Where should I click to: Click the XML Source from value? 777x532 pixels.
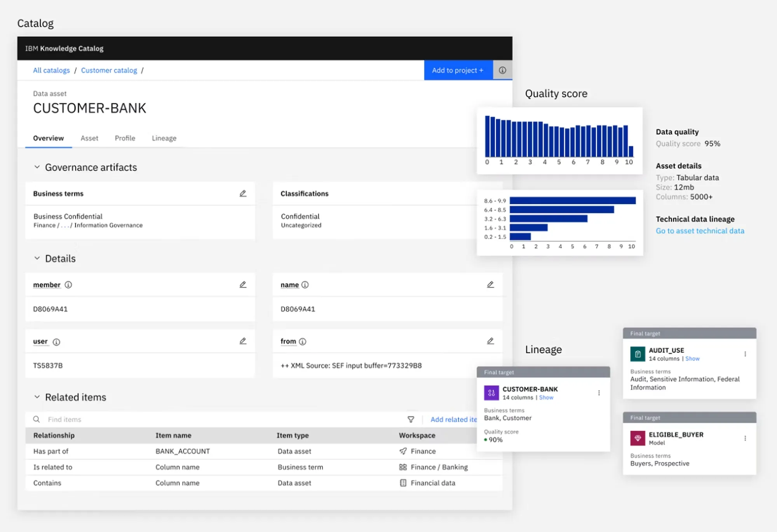(x=351, y=366)
